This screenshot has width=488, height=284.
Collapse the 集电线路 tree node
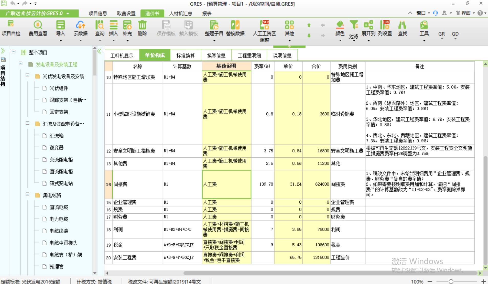(x=28, y=195)
